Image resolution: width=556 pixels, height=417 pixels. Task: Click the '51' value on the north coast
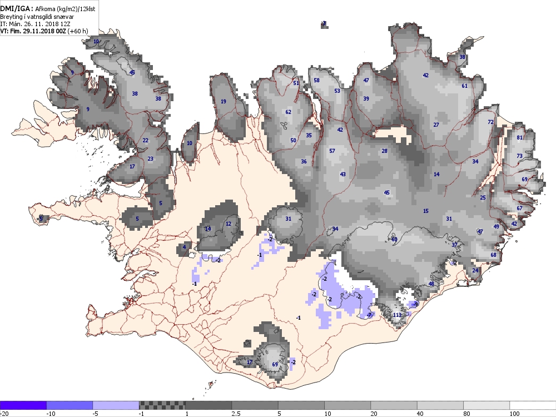coord(296,83)
